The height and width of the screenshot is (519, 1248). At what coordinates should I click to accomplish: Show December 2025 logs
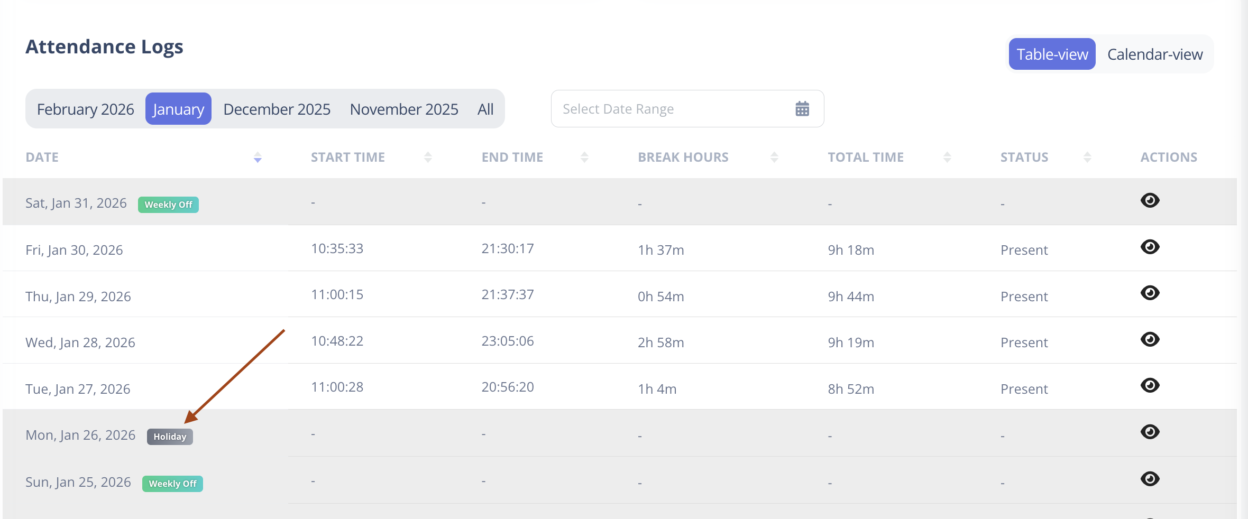(277, 109)
